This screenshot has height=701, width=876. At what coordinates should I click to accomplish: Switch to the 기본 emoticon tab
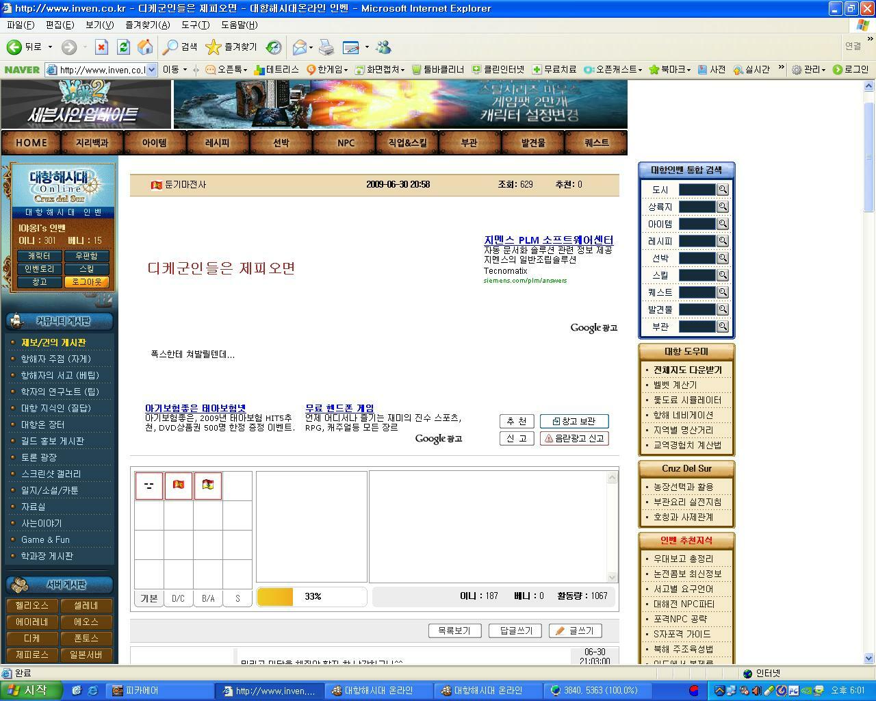(149, 598)
